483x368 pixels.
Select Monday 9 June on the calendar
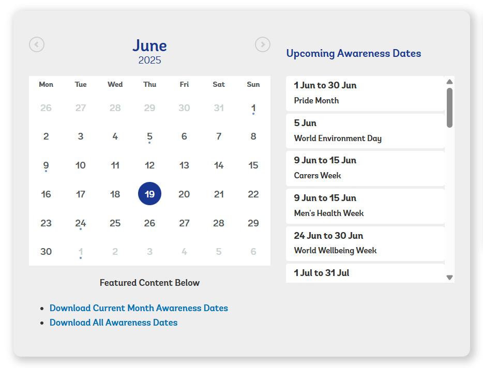(46, 165)
